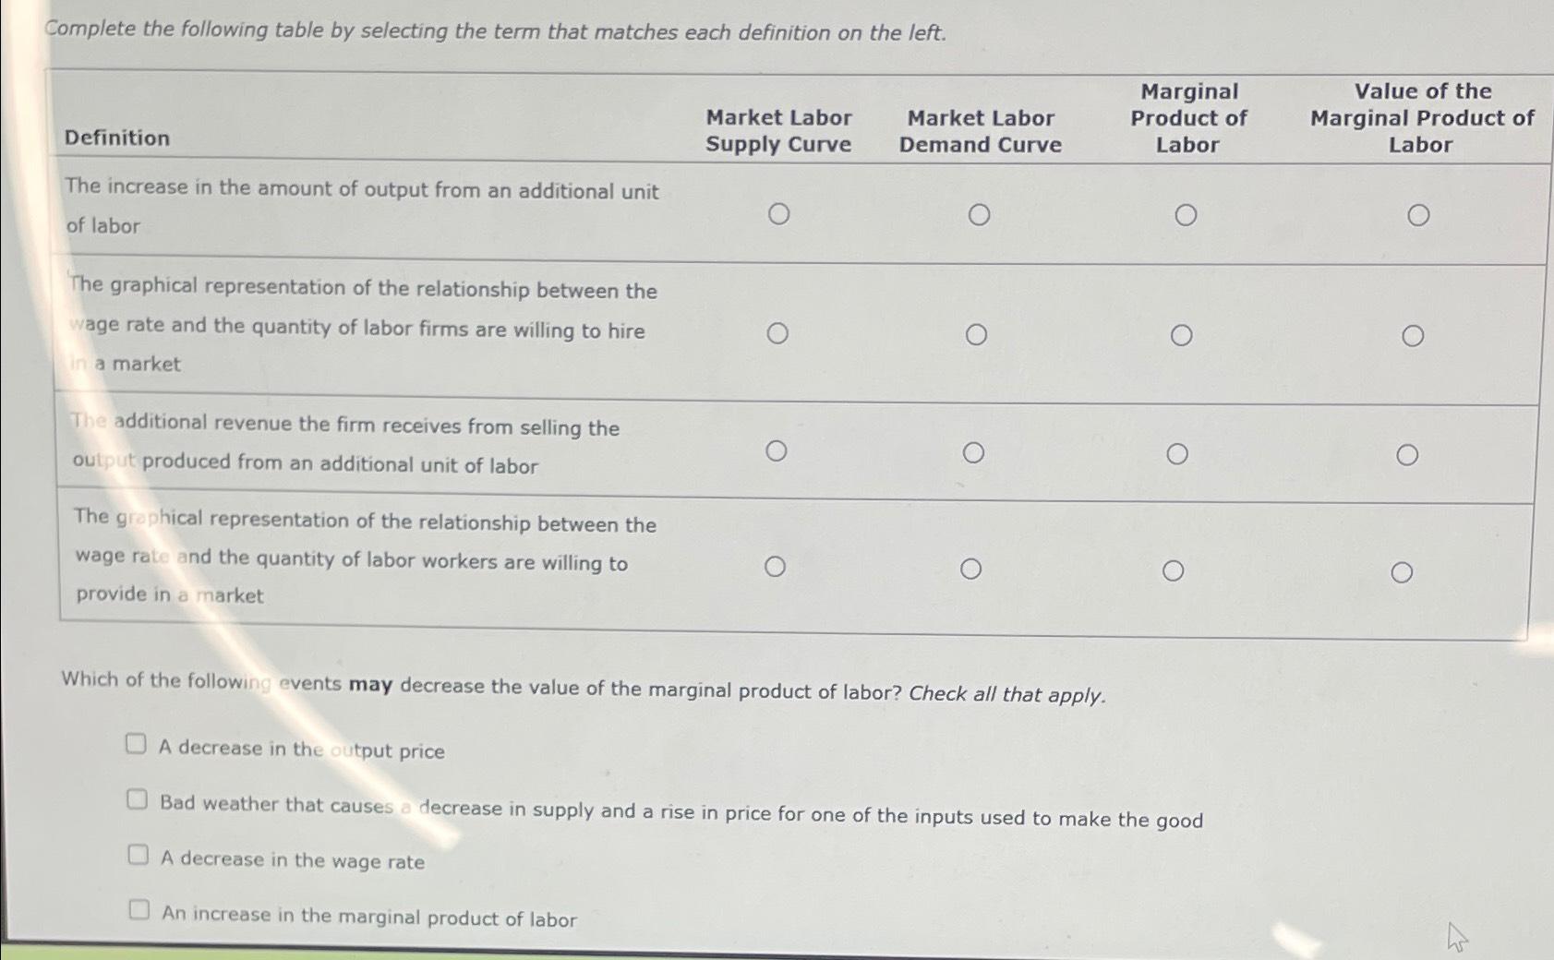Select Value of the Marginal Product for fourth definition
1554x960 pixels.
[1403, 570]
